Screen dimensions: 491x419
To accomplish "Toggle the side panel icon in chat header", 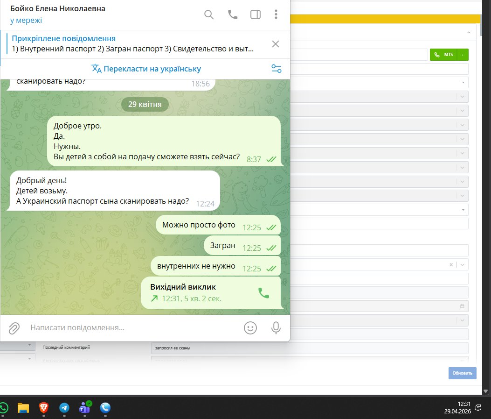I will [x=256, y=14].
